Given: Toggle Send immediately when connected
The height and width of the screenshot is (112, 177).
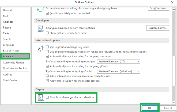Looking at the screenshot, I should [x=47, y=13].
